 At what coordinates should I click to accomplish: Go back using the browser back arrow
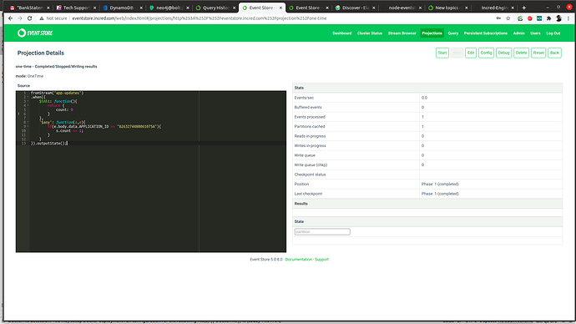pyautogui.click(x=10, y=18)
